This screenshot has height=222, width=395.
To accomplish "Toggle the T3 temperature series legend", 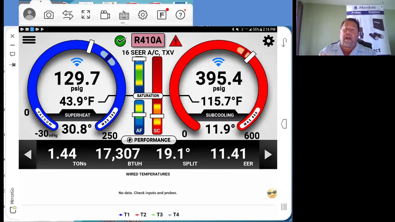I will point(157,215).
